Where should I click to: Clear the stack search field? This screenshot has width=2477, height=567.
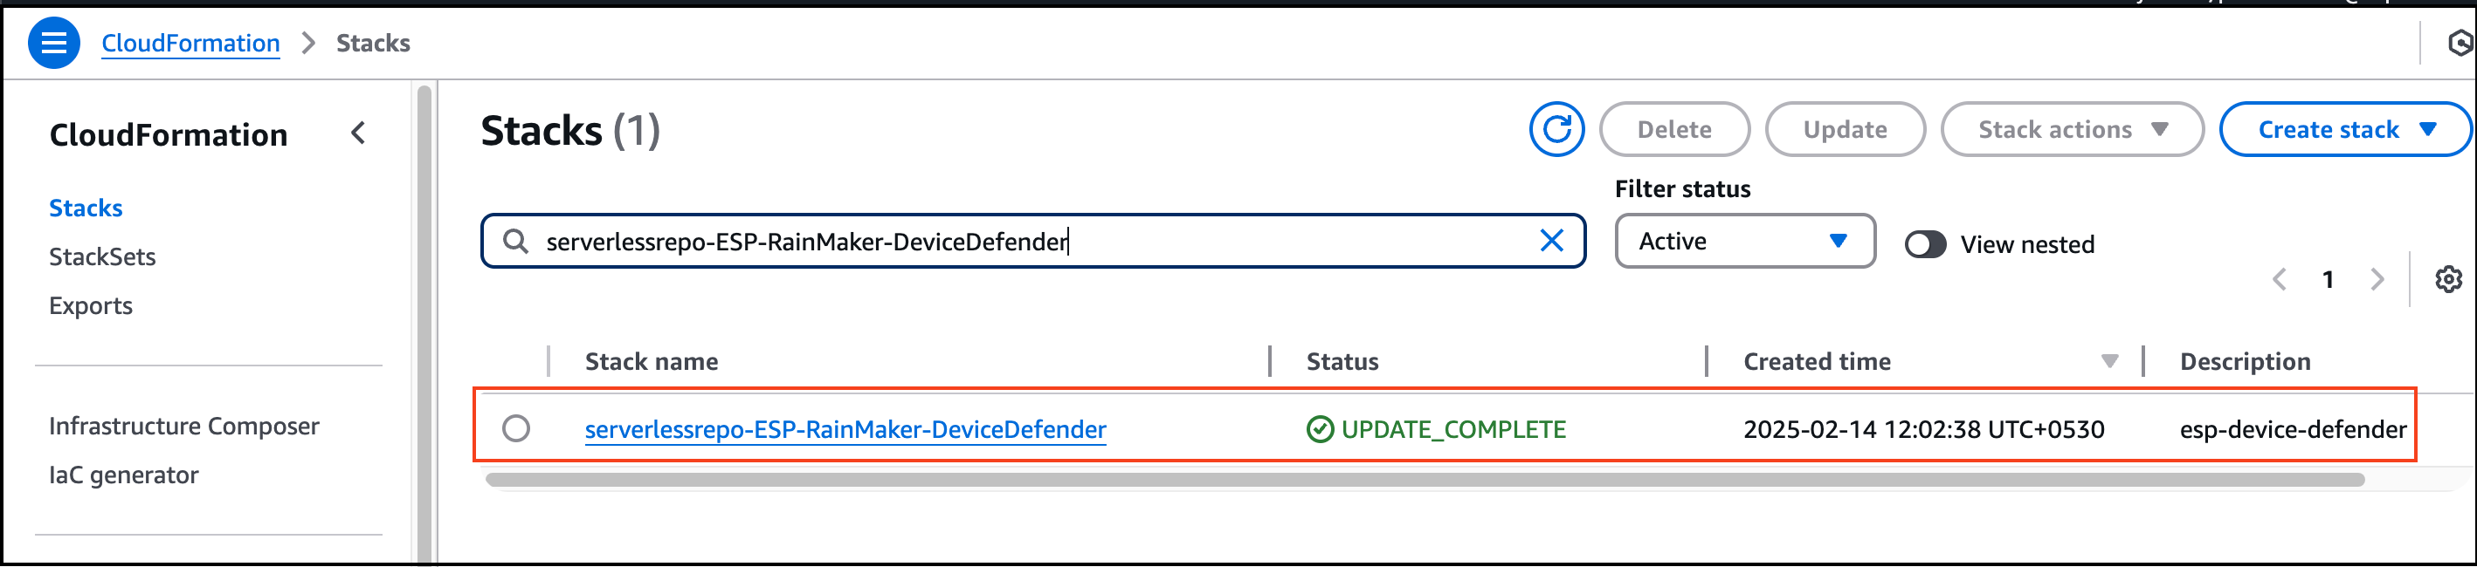coord(1551,242)
